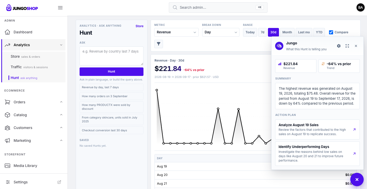Click the Settings sliders icon
This screenshot has width=367, height=189.
point(8,182)
